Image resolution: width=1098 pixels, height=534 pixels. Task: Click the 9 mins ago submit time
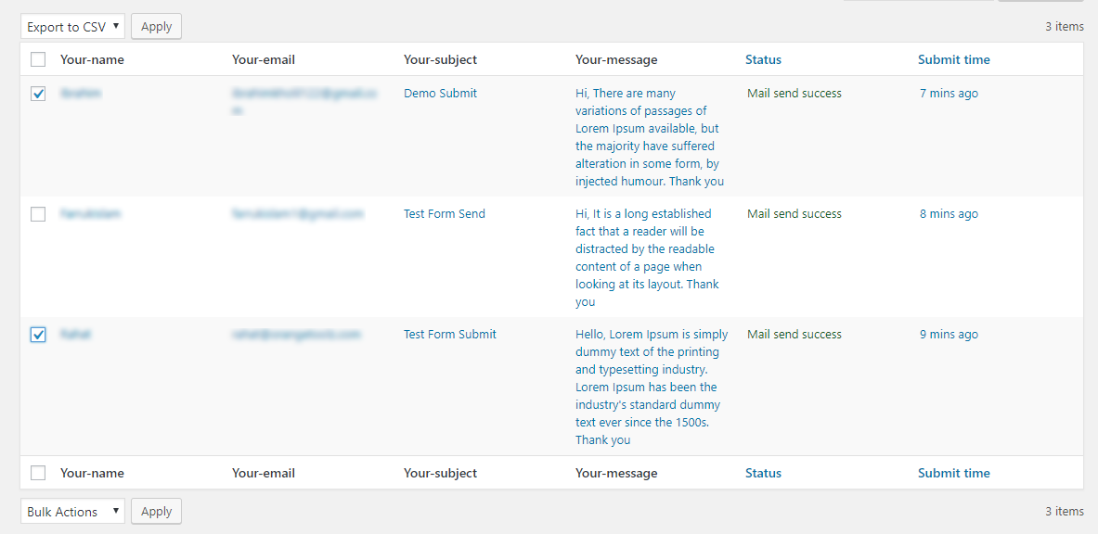click(949, 334)
